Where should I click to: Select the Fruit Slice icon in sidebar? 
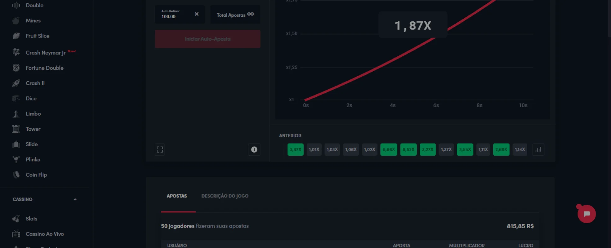point(16,36)
